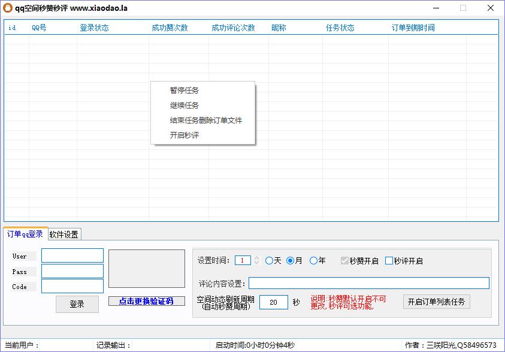Click the 评论内容设置 text field

point(369,284)
